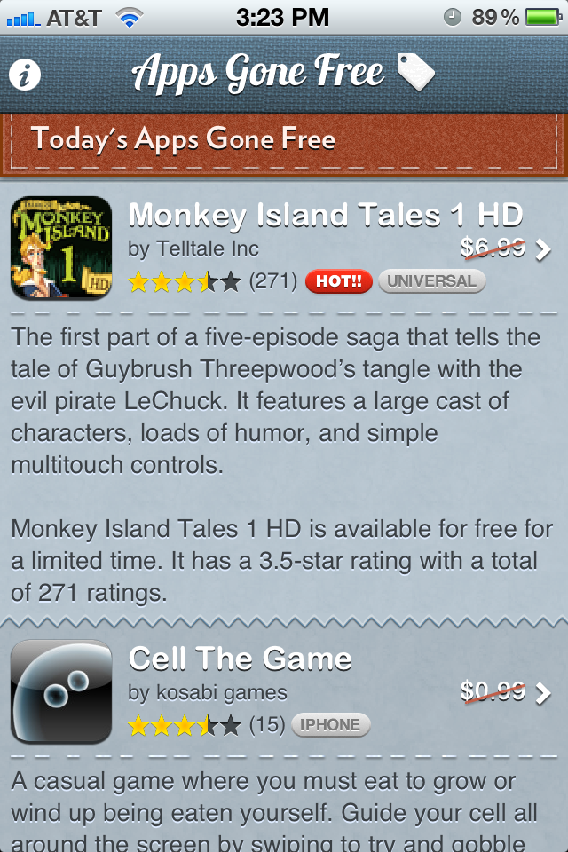
Task: Tap the battery indicator icon
Action: point(543,18)
